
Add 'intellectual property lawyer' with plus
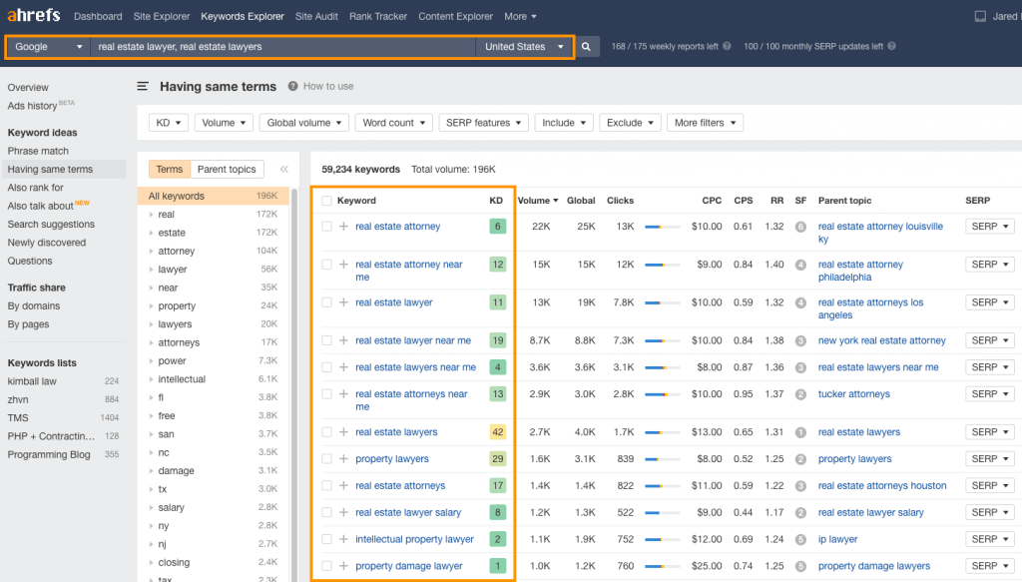pyautogui.click(x=343, y=539)
